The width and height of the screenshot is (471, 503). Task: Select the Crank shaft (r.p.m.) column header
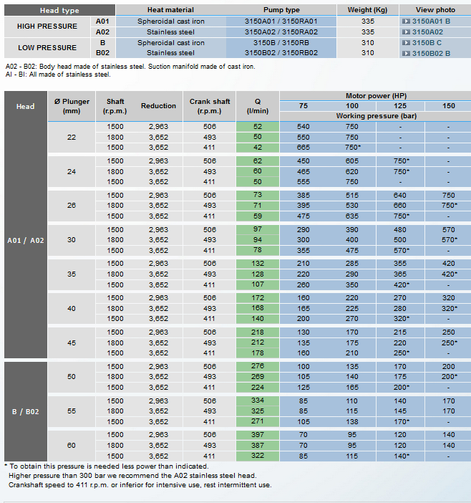coord(209,106)
